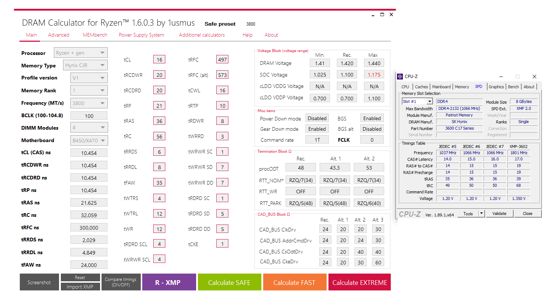Click Calculate FAST button

[294, 282]
